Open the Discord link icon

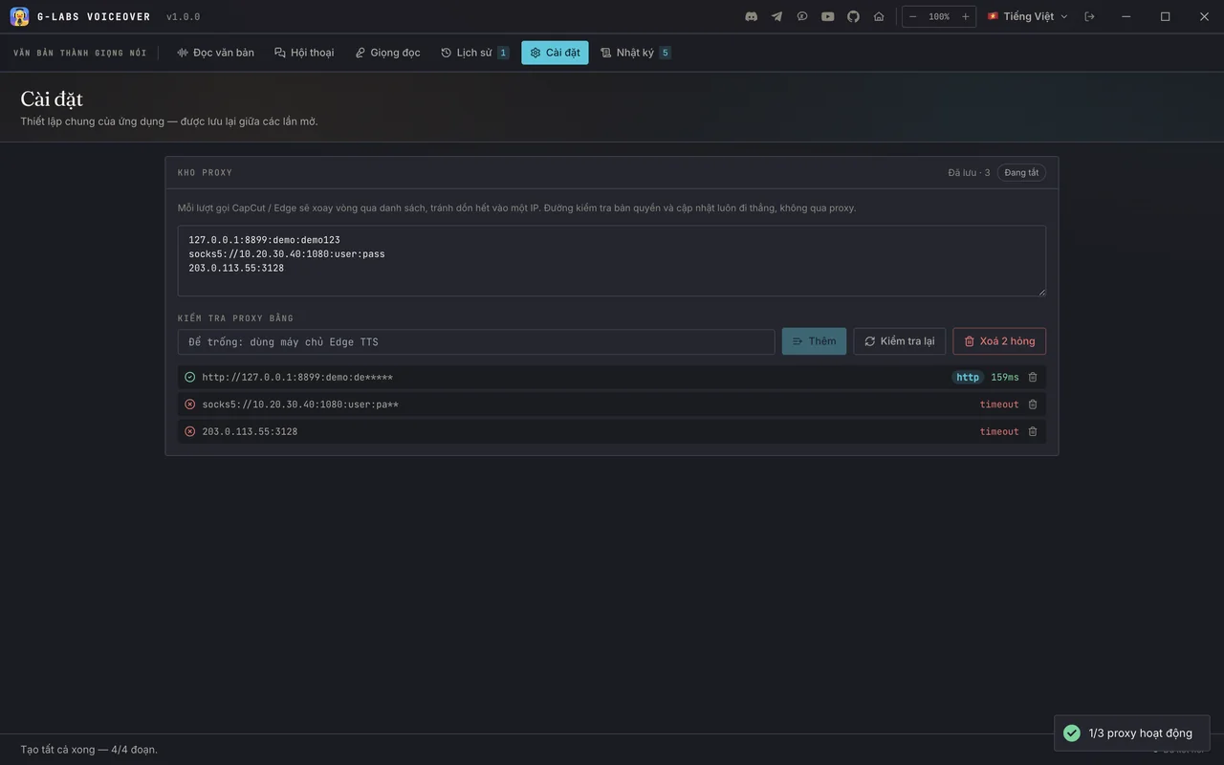752,16
